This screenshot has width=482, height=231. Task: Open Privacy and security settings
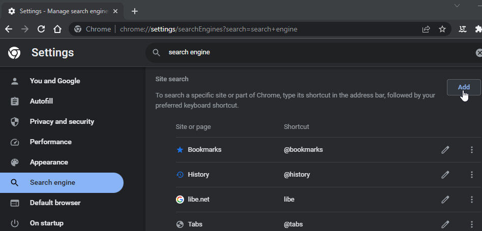point(62,121)
